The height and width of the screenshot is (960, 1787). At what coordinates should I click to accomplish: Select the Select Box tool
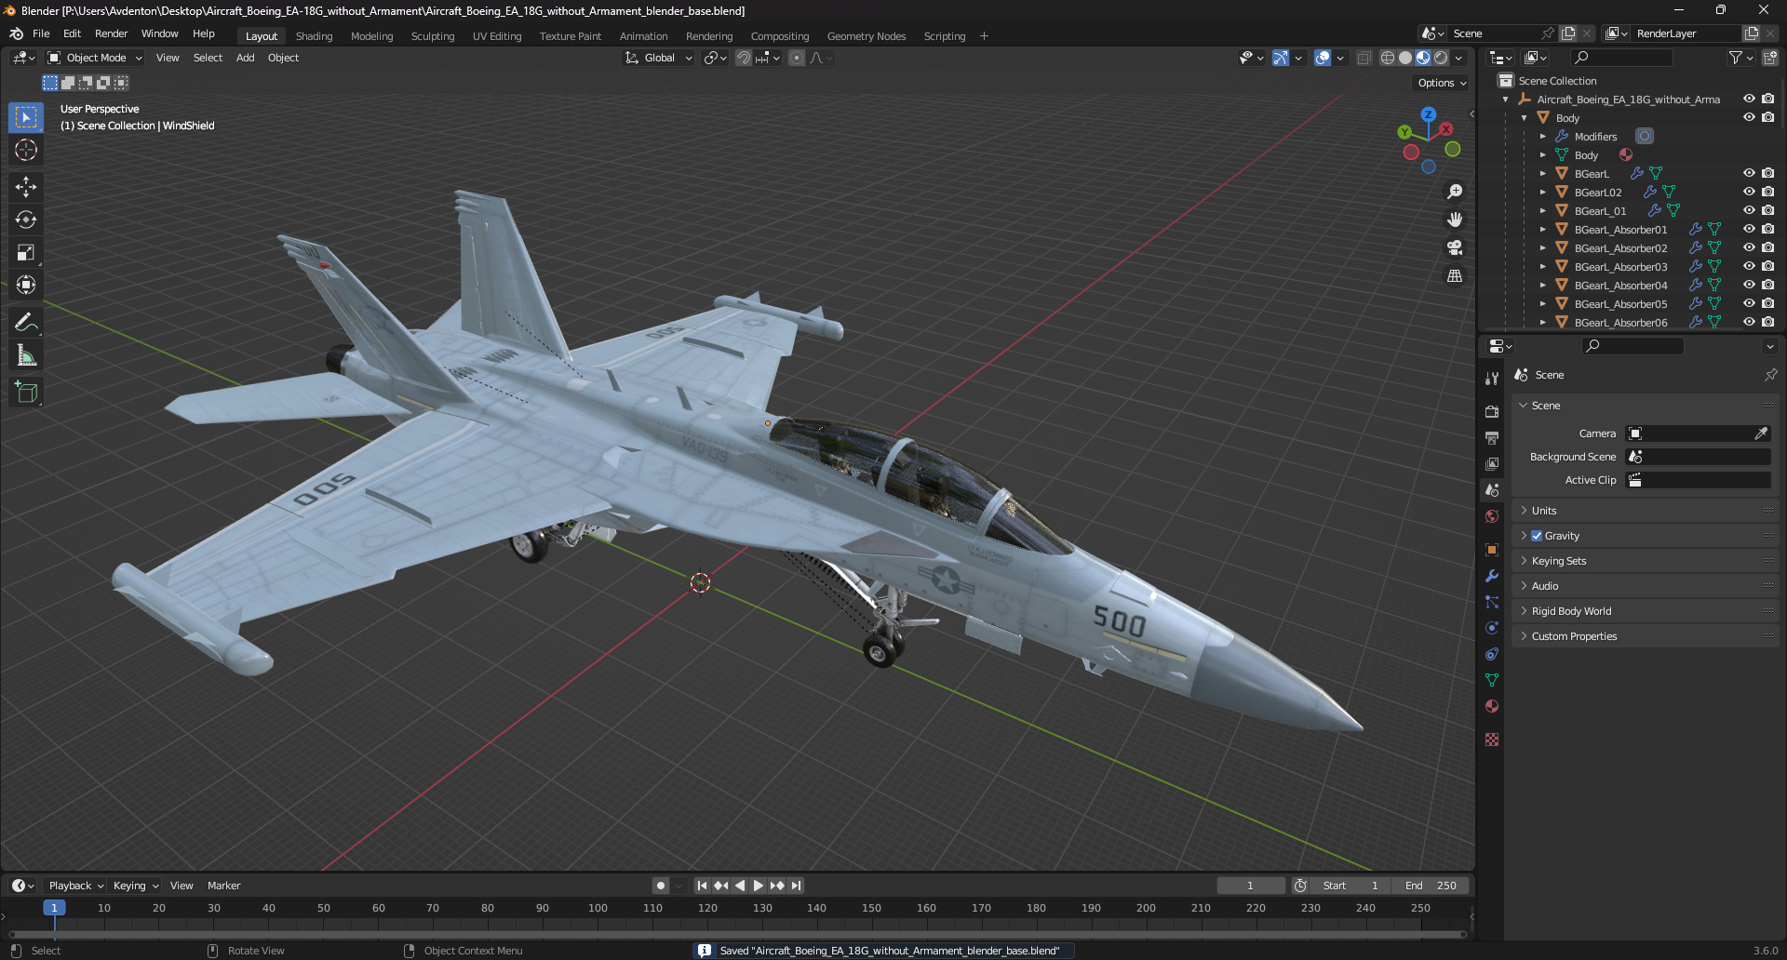click(x=26, y=117)
